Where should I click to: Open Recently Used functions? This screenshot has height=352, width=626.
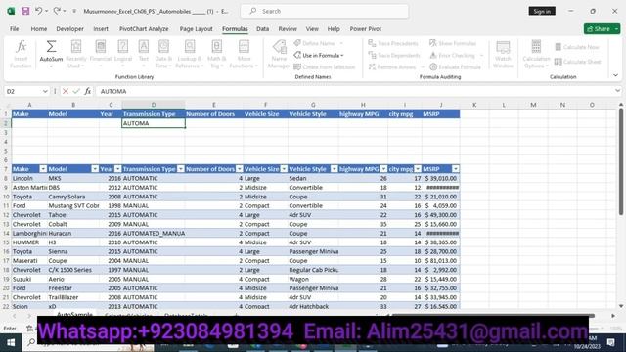coord(76,54)
